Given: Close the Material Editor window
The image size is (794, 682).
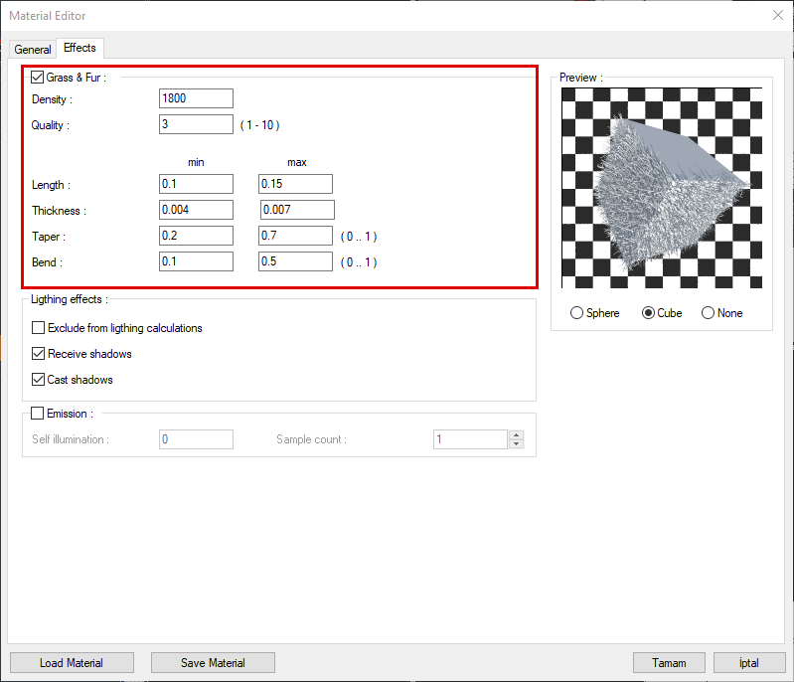Looking at the screenshot, I should point(777,15).
